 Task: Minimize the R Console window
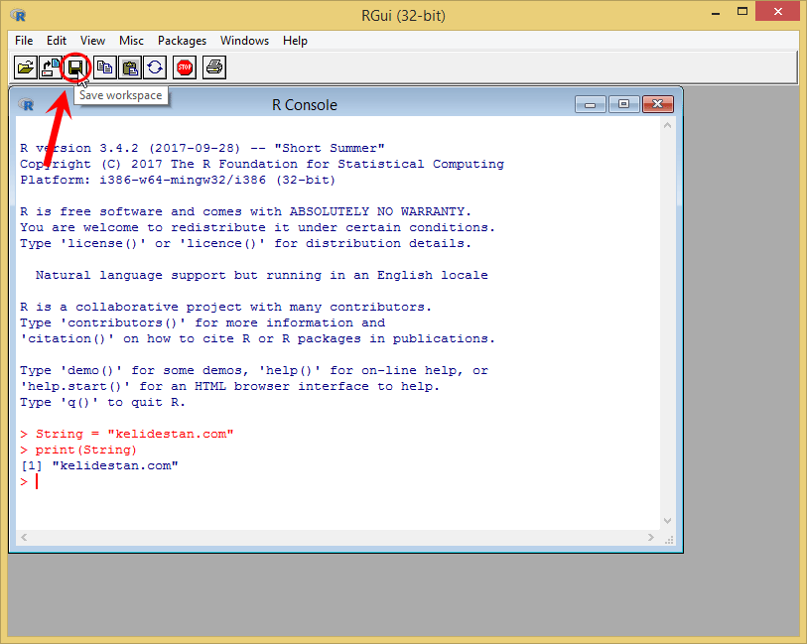[591, 104]
